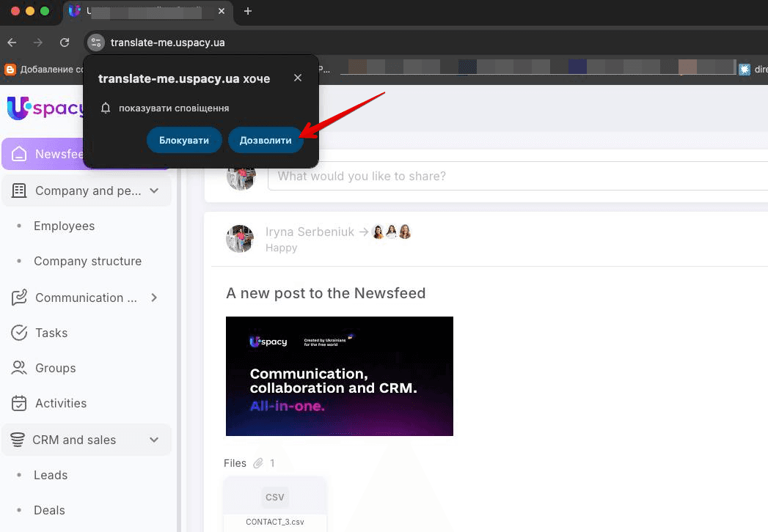Close the notification permission popup

pyautogui.click(x=297, y=78)
